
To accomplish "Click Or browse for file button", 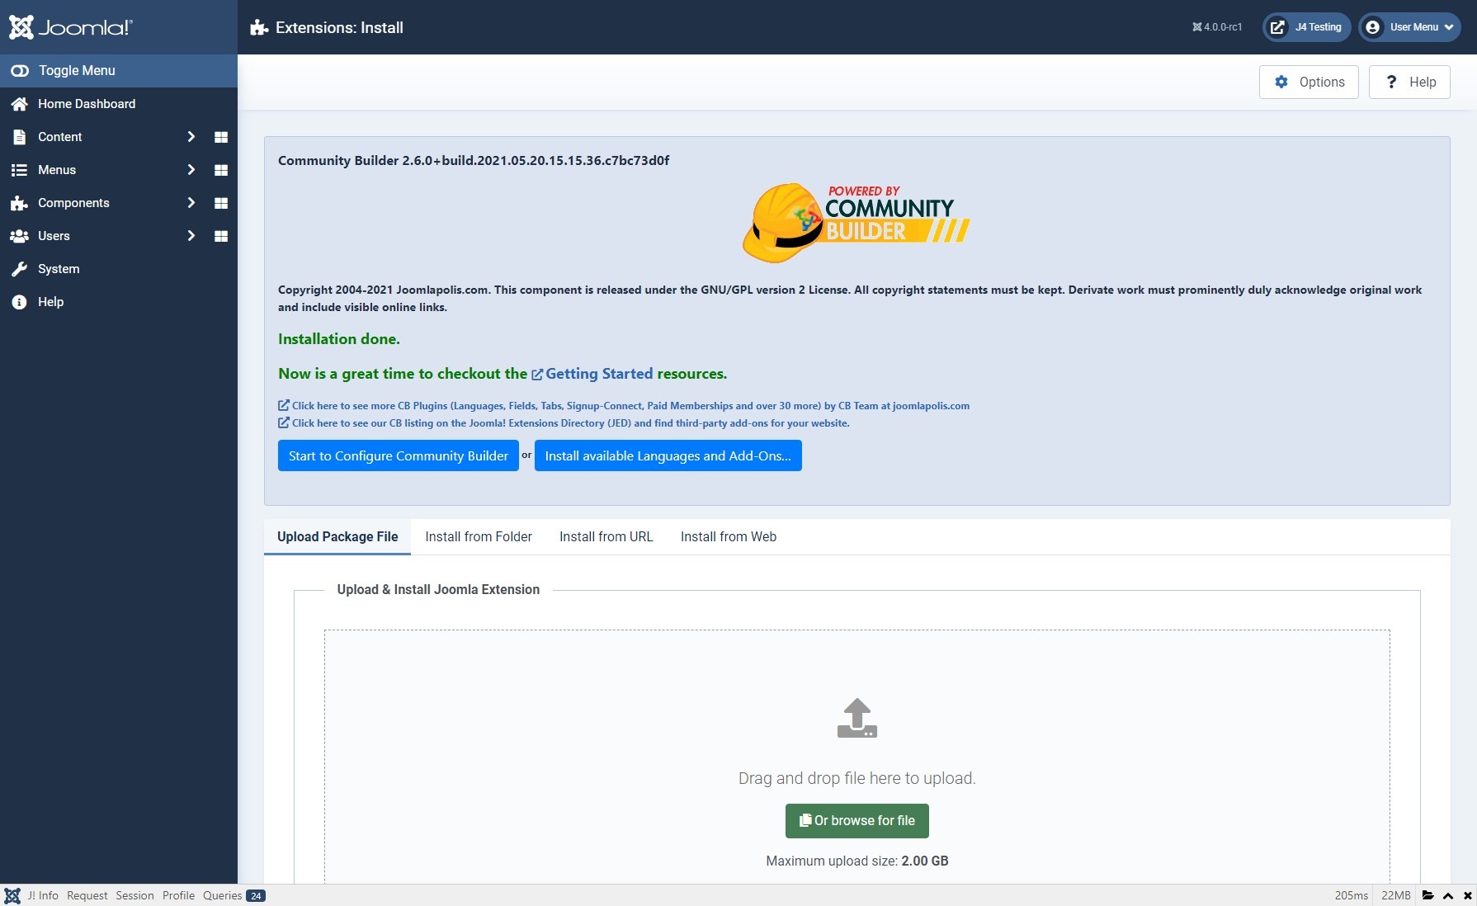I will coord(857,820).
